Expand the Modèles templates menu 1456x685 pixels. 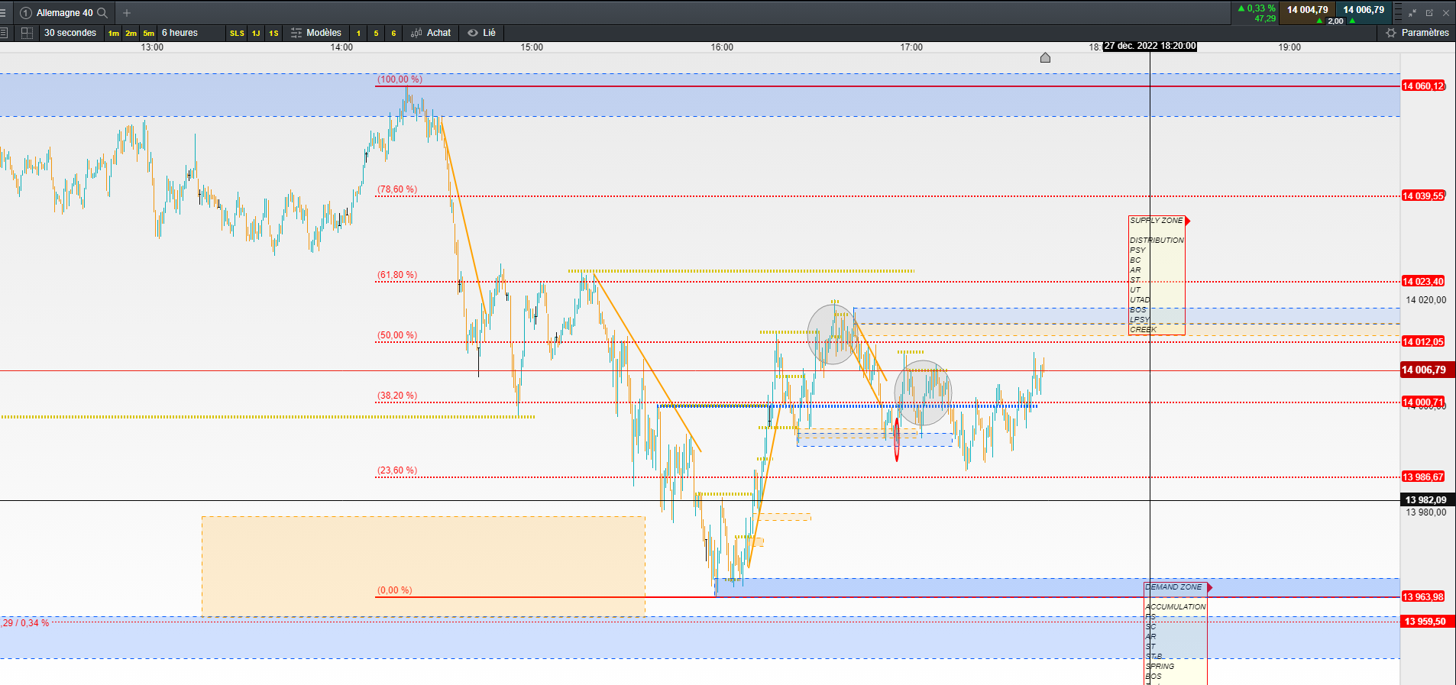[316, 33]
